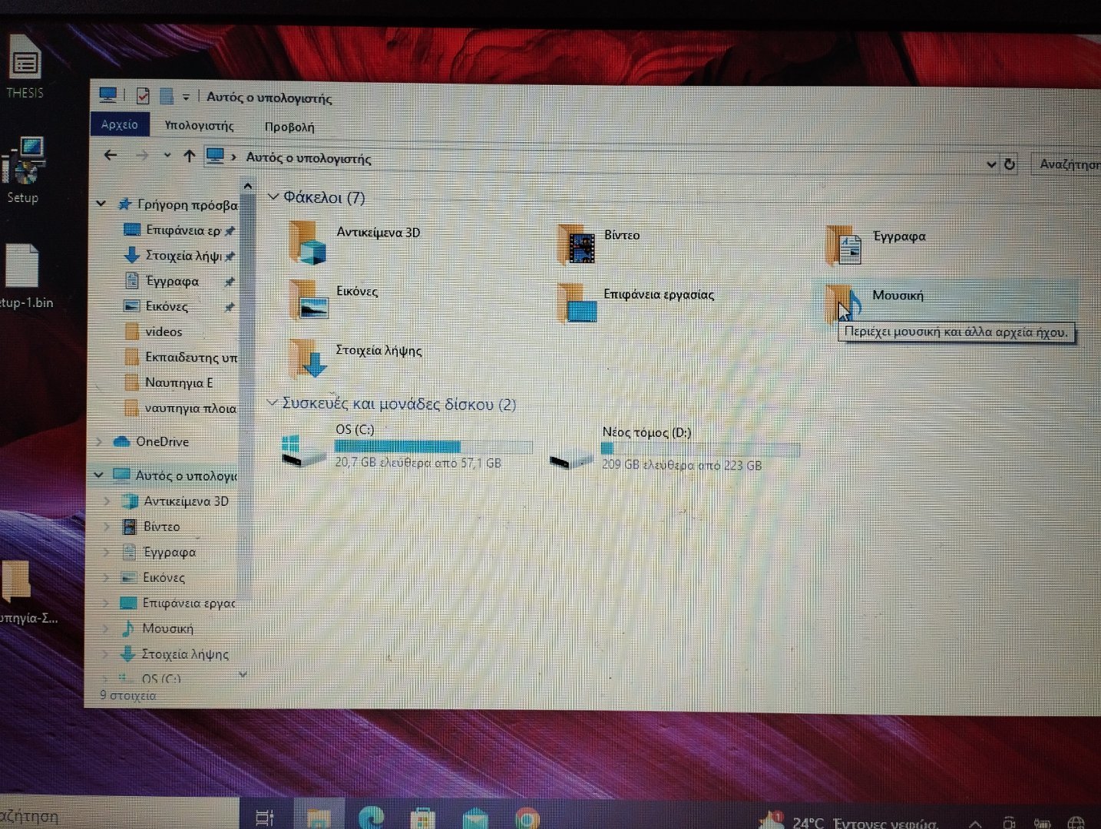Screen dimensions: 1101x829
Task: Select the Μουσική folder icon
Action: point(843,303)
